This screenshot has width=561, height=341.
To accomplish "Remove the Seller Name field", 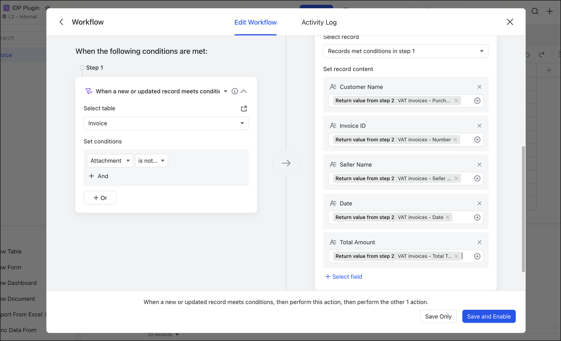I will 479,165.
